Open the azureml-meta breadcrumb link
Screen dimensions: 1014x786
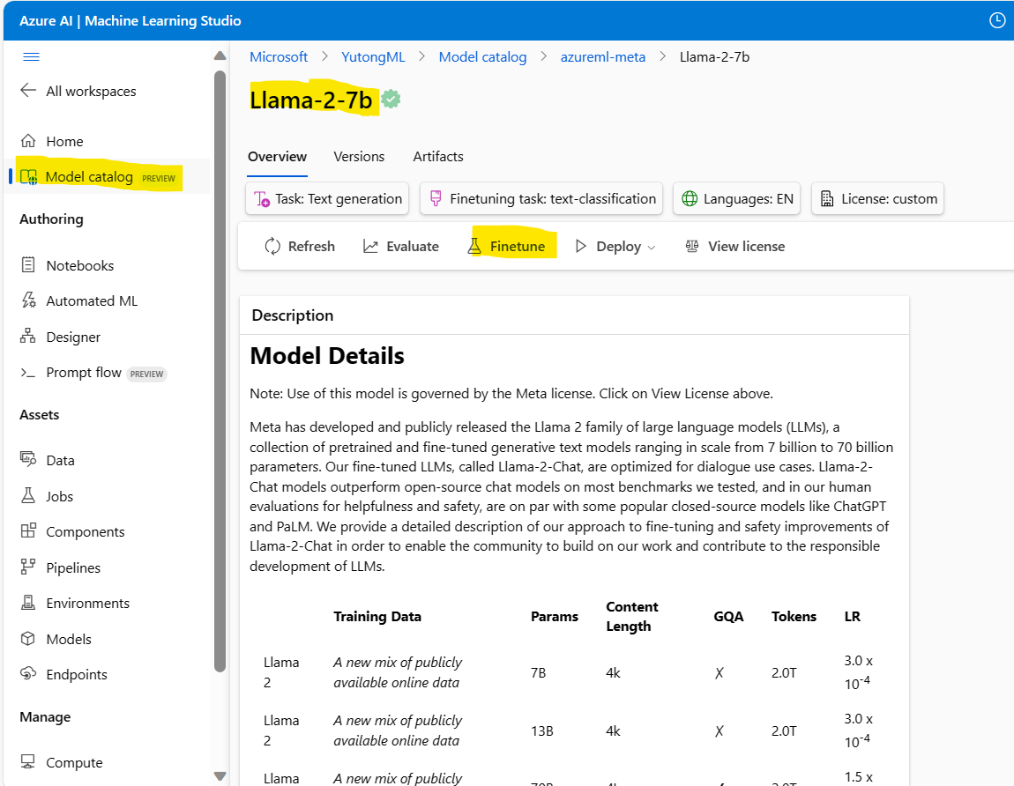pos(603,57)
